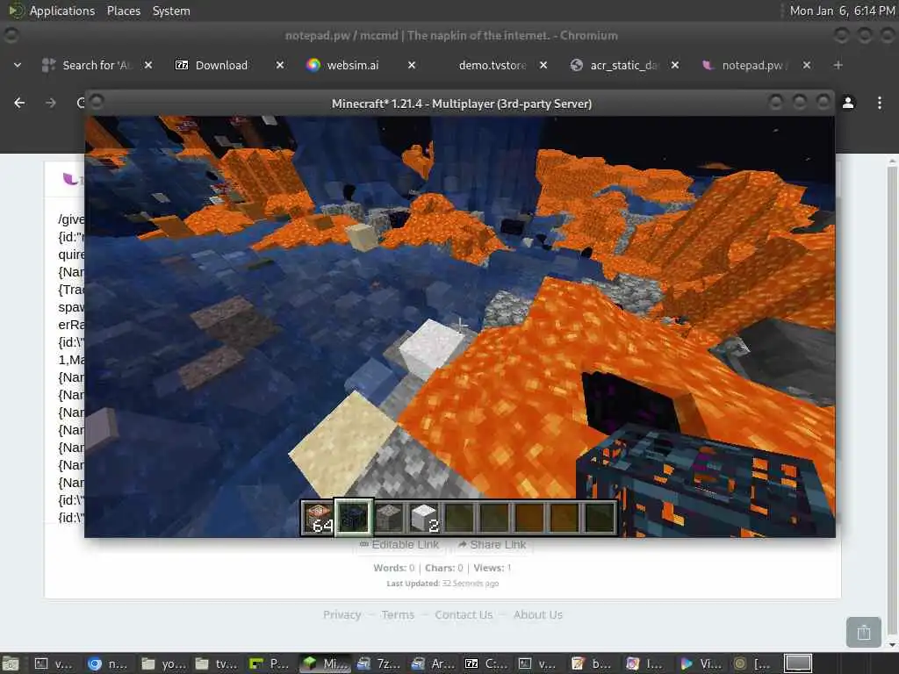This screenshot has height=674, width=899.
Task: Select the gray stone block in hotbar slot three
Action: [x=389, y=517]
